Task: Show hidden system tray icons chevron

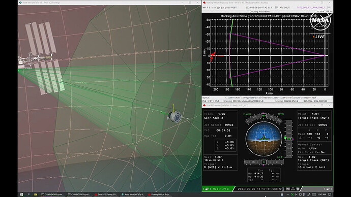Action: point(287,194)
